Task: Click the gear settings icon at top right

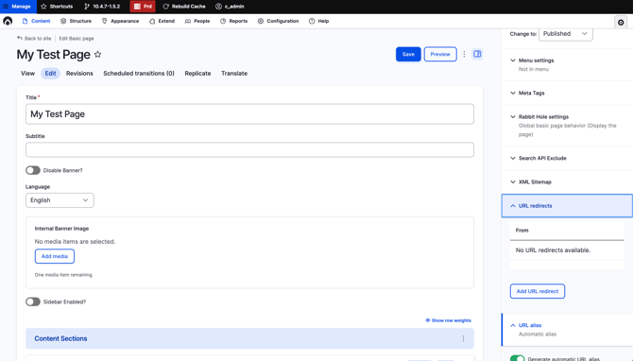Action: point(621,23)
